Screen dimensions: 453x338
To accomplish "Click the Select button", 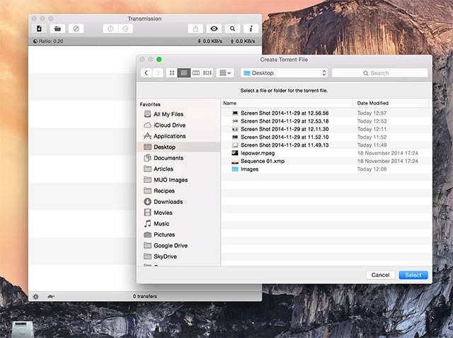I will [x=413, y=275].
